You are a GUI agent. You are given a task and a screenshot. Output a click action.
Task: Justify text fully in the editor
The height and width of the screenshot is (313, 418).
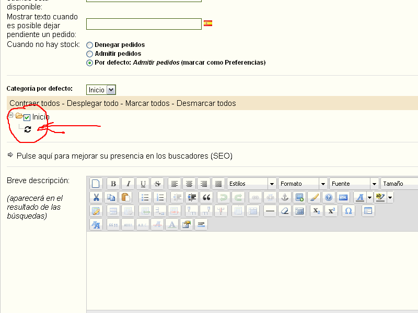point(218,184)
